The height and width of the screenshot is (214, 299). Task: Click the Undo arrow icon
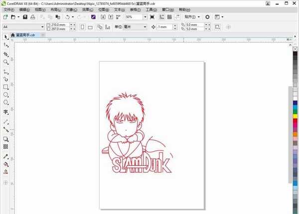point(67,17)
